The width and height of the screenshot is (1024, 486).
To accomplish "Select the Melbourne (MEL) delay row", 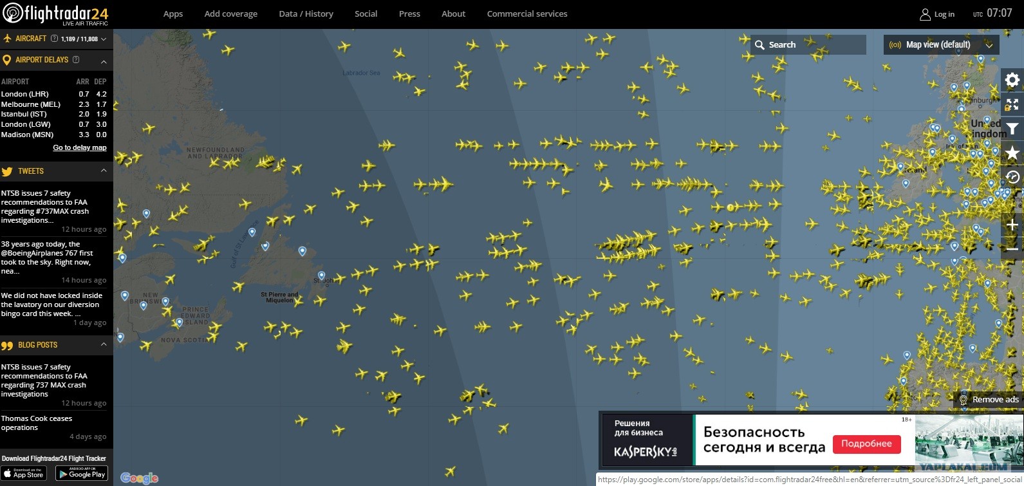I will pos(54,104).
